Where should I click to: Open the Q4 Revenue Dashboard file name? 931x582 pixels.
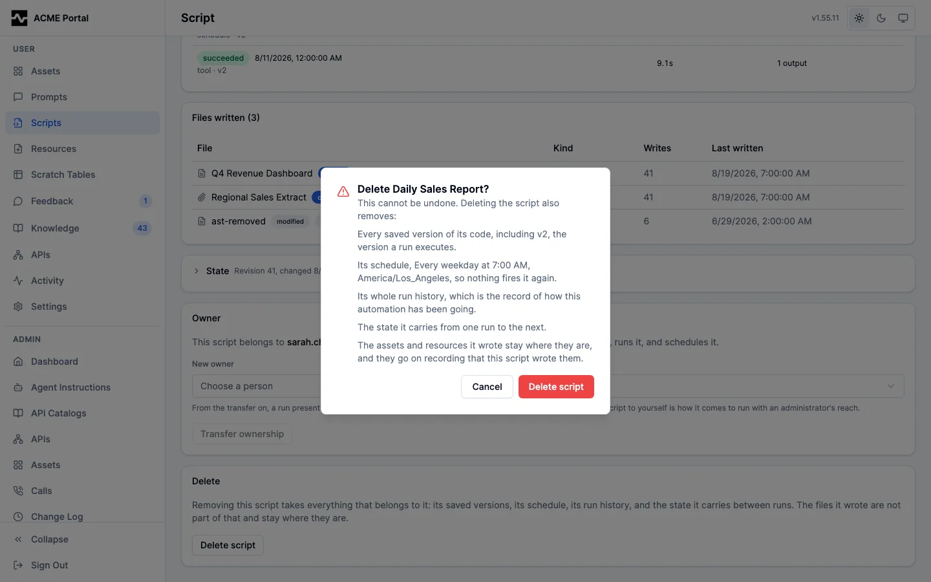tap(262, 173)
